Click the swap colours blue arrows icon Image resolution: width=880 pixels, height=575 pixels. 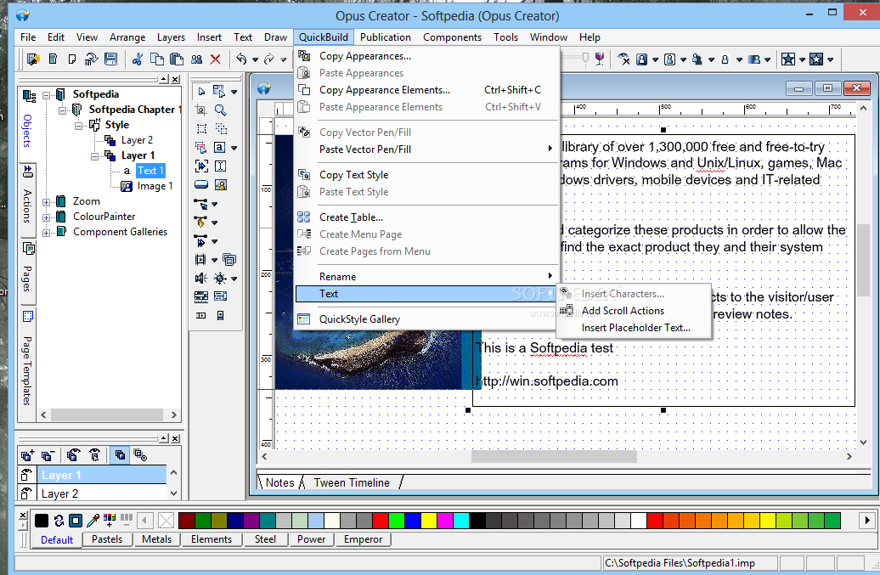[x=59, y=521]
